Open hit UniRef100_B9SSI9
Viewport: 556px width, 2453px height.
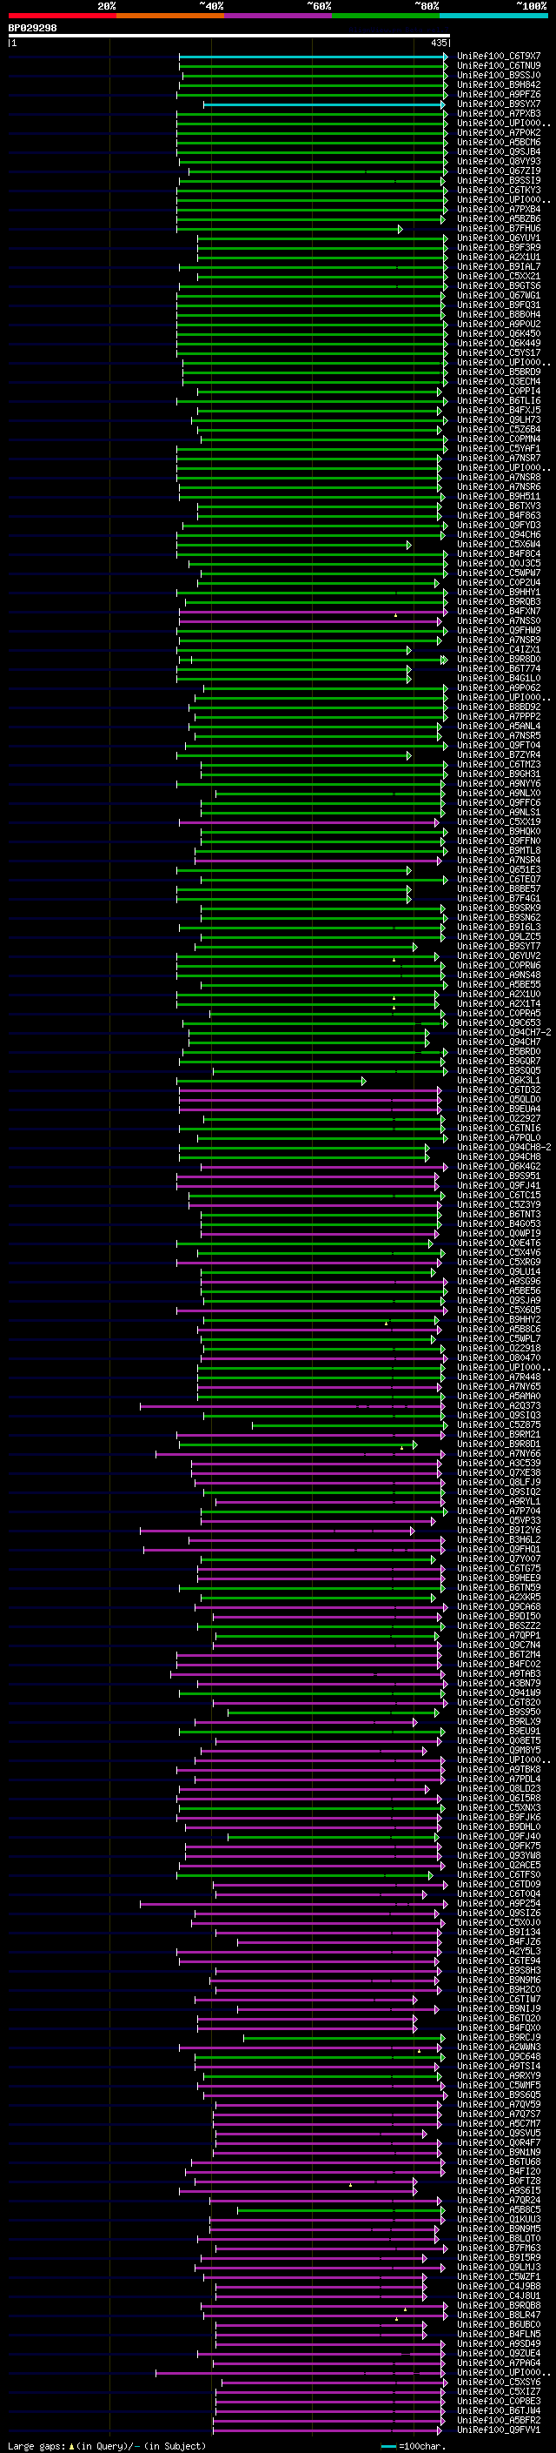498,180
